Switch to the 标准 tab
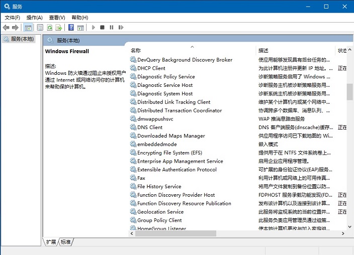Viewport: 354px width, 255px height. [x=66, y=242]
